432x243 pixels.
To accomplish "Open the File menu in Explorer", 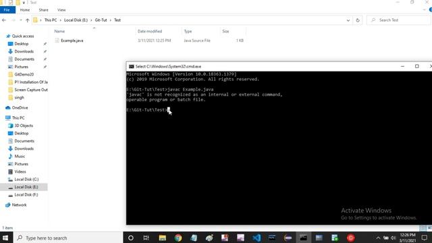I will pos(7,10).
